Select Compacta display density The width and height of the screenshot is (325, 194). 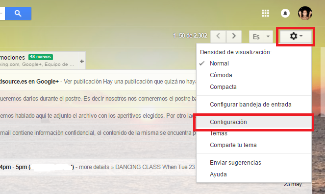point(254,87)
